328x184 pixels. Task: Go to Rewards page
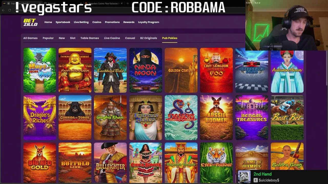coord(129,22)
